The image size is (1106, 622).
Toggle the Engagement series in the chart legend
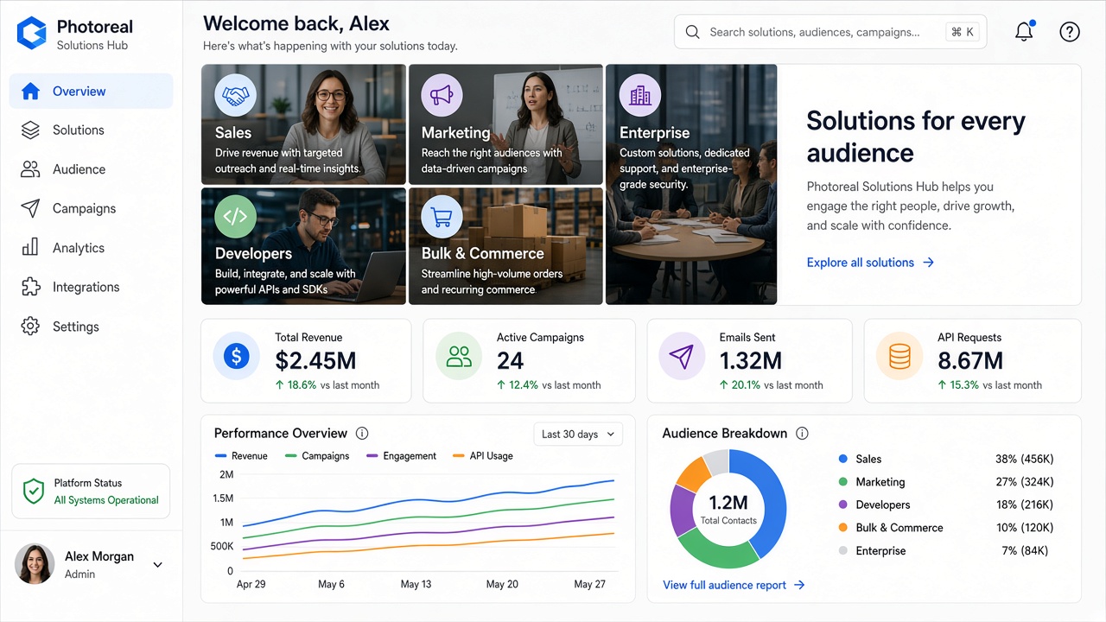click(x=402, y=456)
